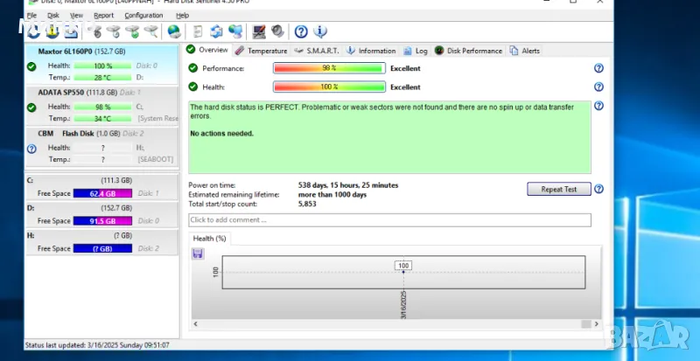Click the C: free space bar

click(103, 193)
